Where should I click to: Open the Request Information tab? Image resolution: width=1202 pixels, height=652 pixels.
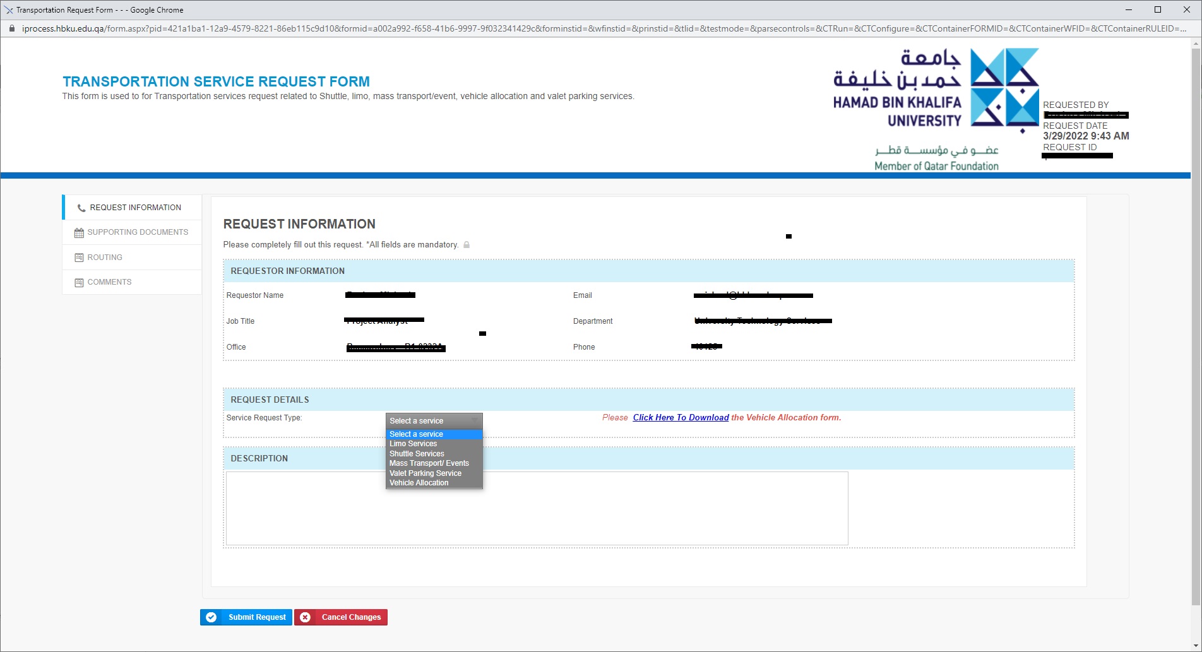[132, 207]
